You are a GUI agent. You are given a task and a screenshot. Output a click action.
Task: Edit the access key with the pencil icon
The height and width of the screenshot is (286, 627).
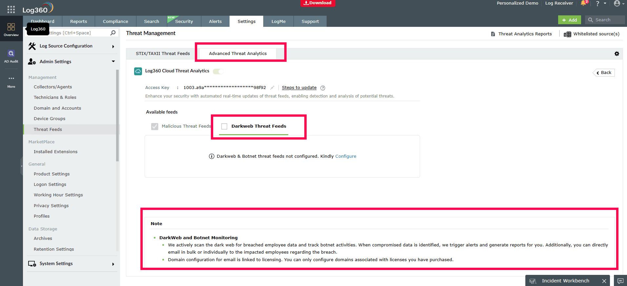[x=272, y=88]
